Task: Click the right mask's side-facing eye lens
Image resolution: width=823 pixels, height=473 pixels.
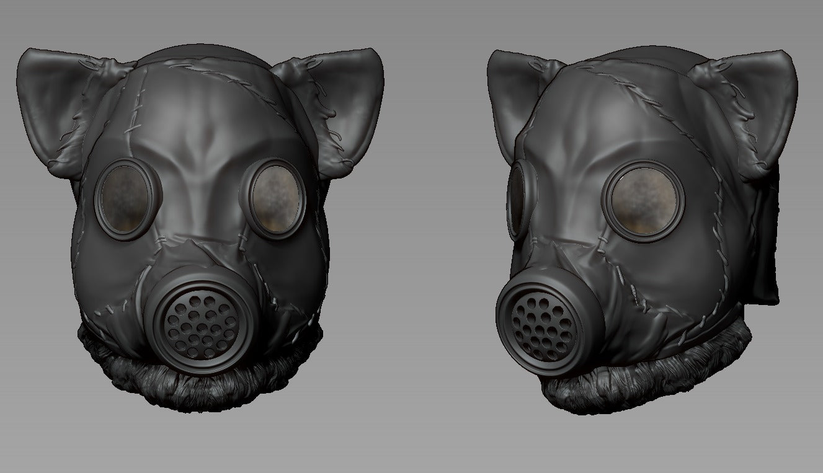Action: [516, 197]
